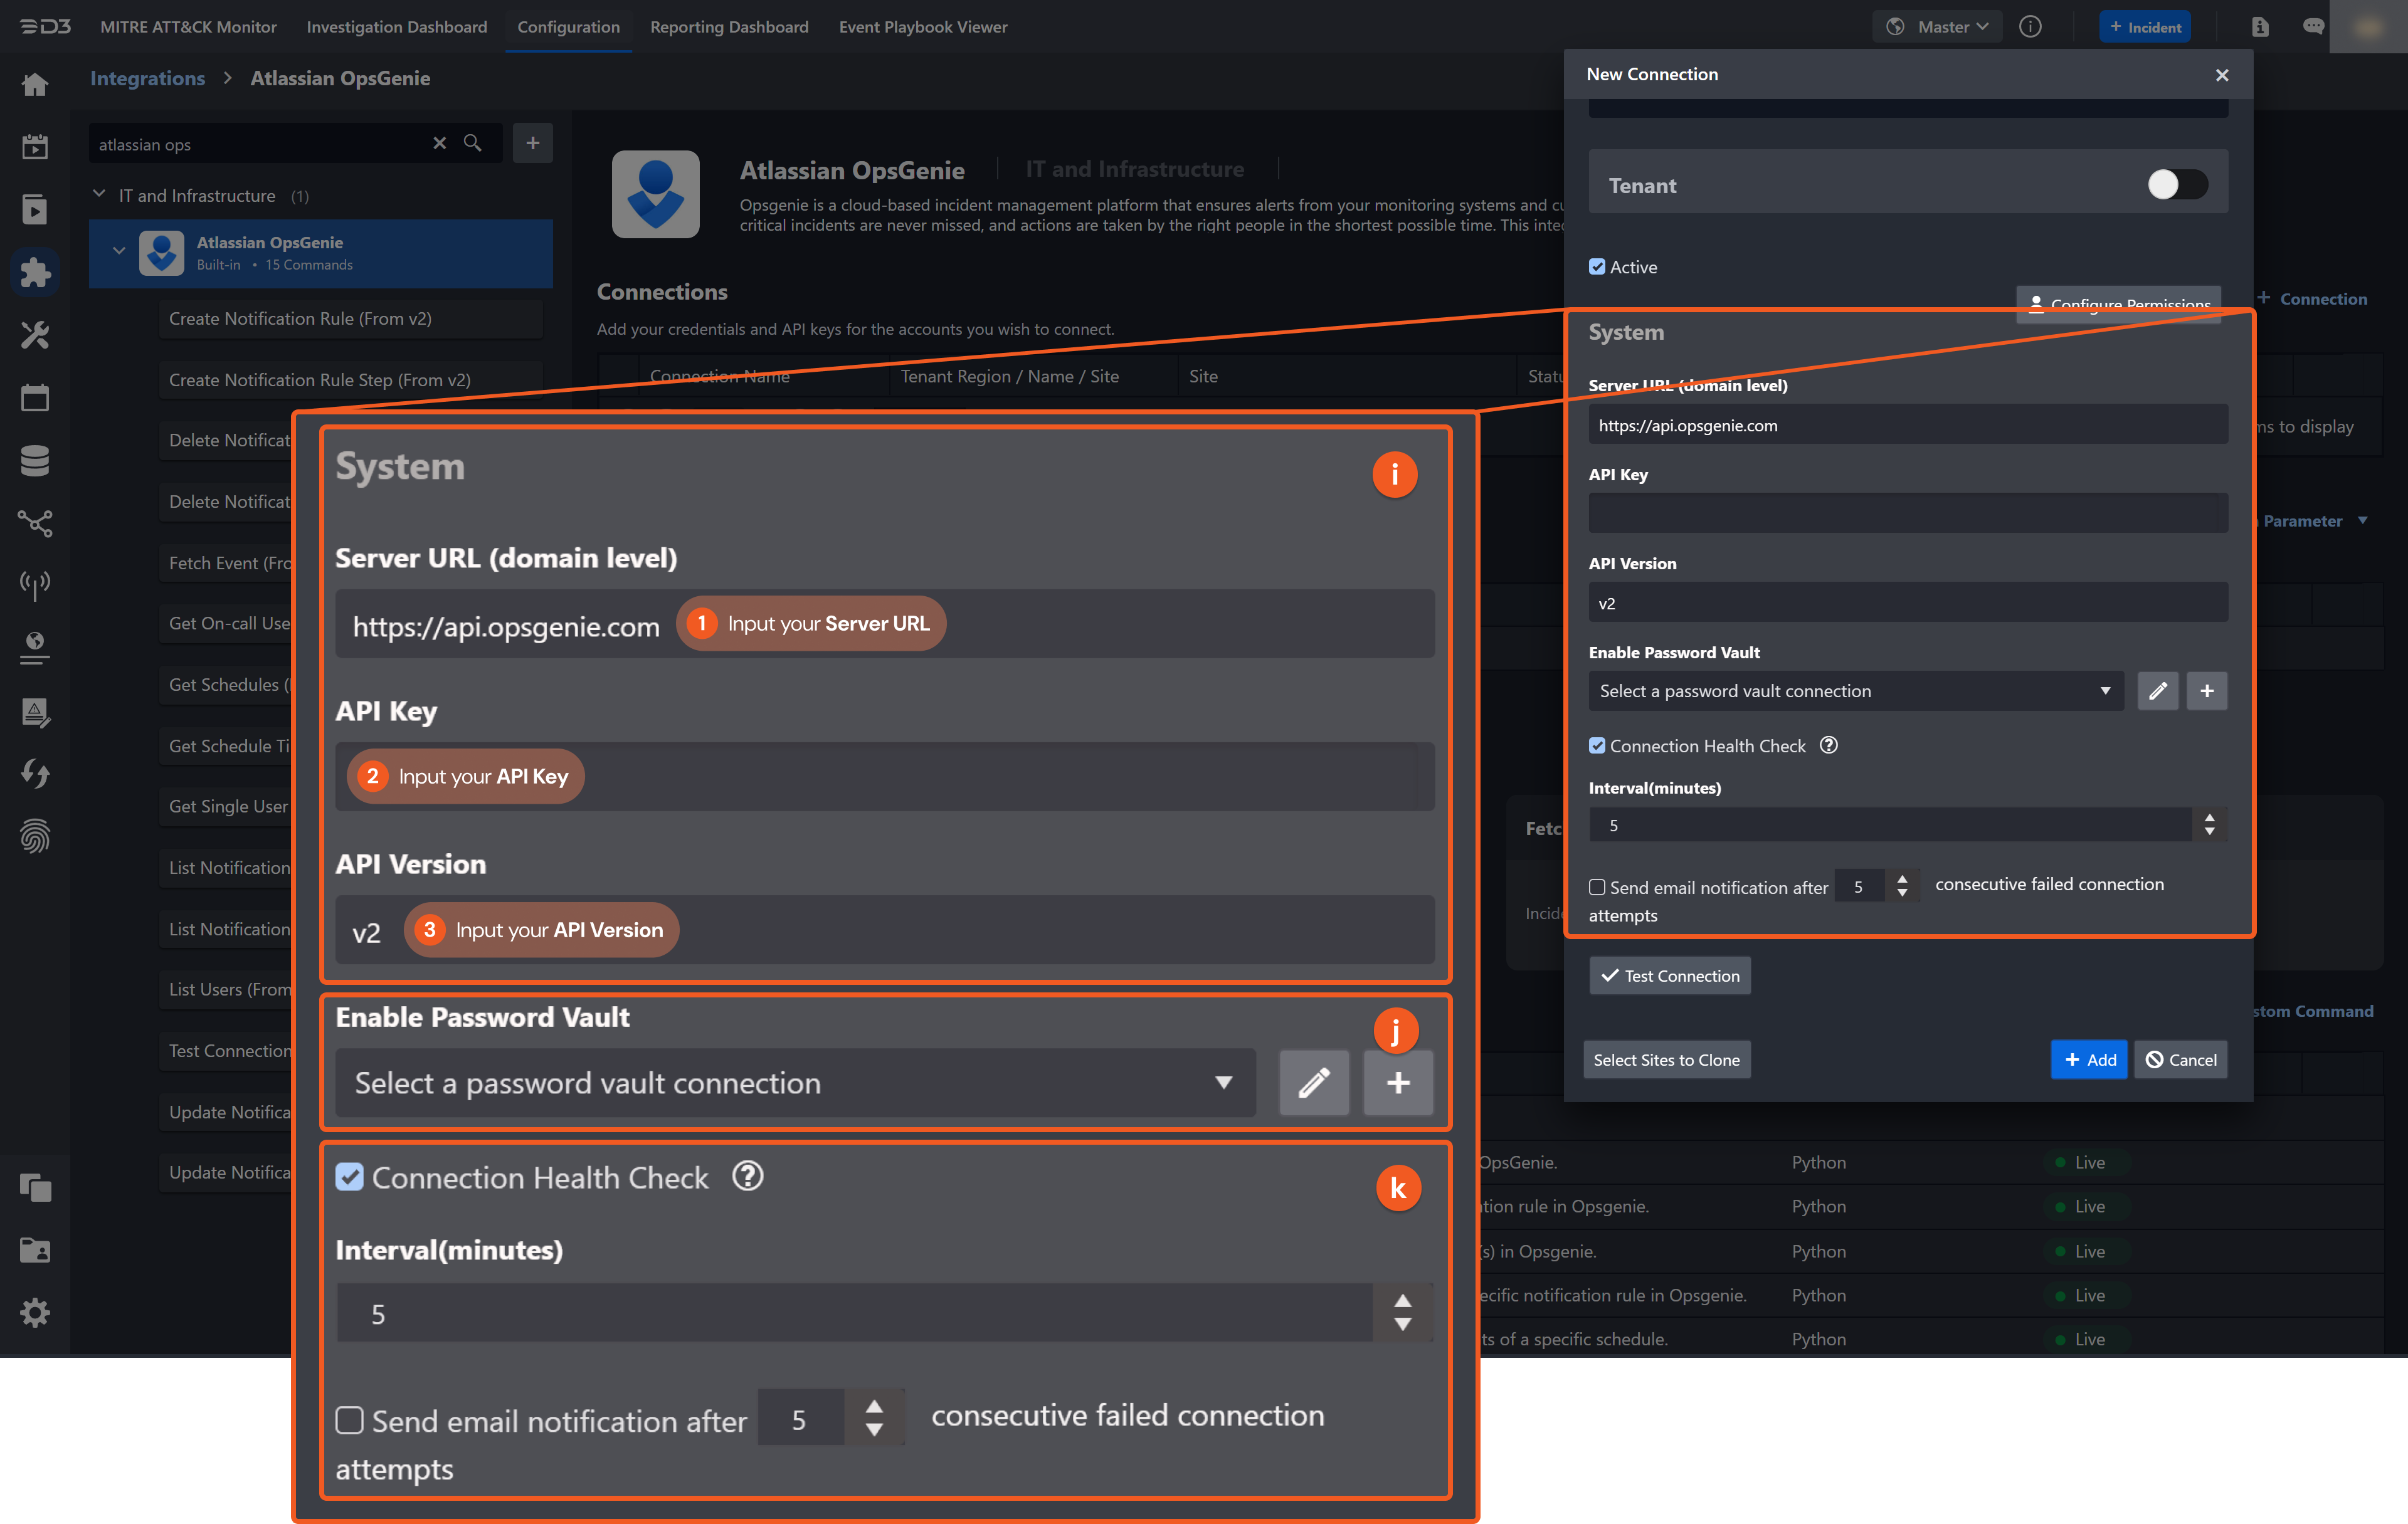The image size is (2408, 1524).
Task: Enable Send email notification after failed attempts
Action: click(x=1597, y=886)
